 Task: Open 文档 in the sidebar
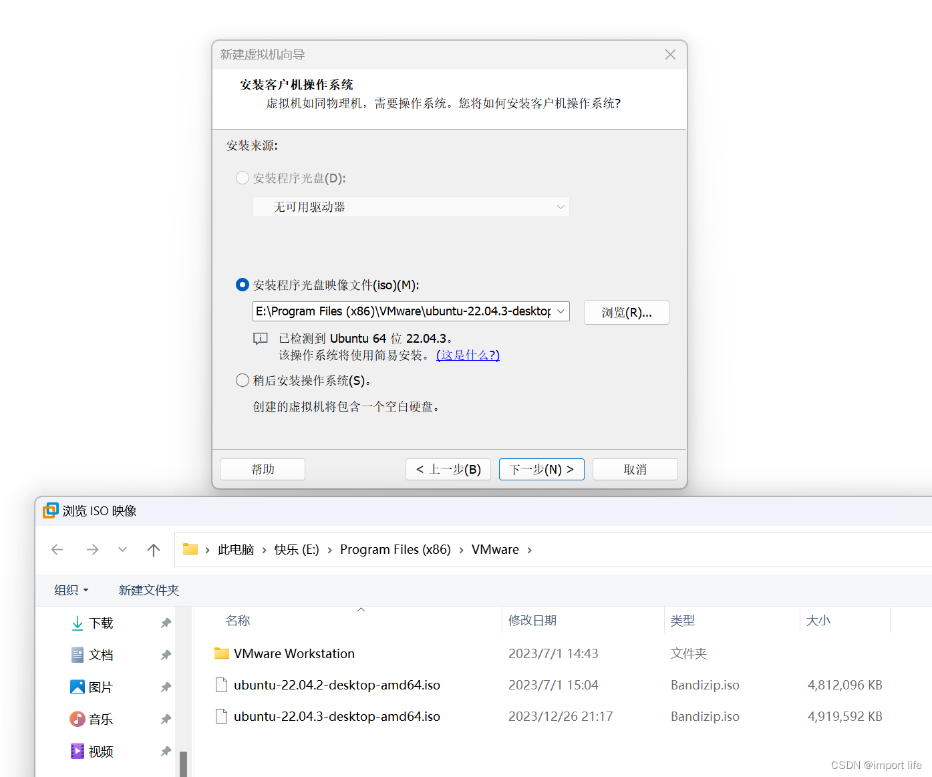pos(101,655)
